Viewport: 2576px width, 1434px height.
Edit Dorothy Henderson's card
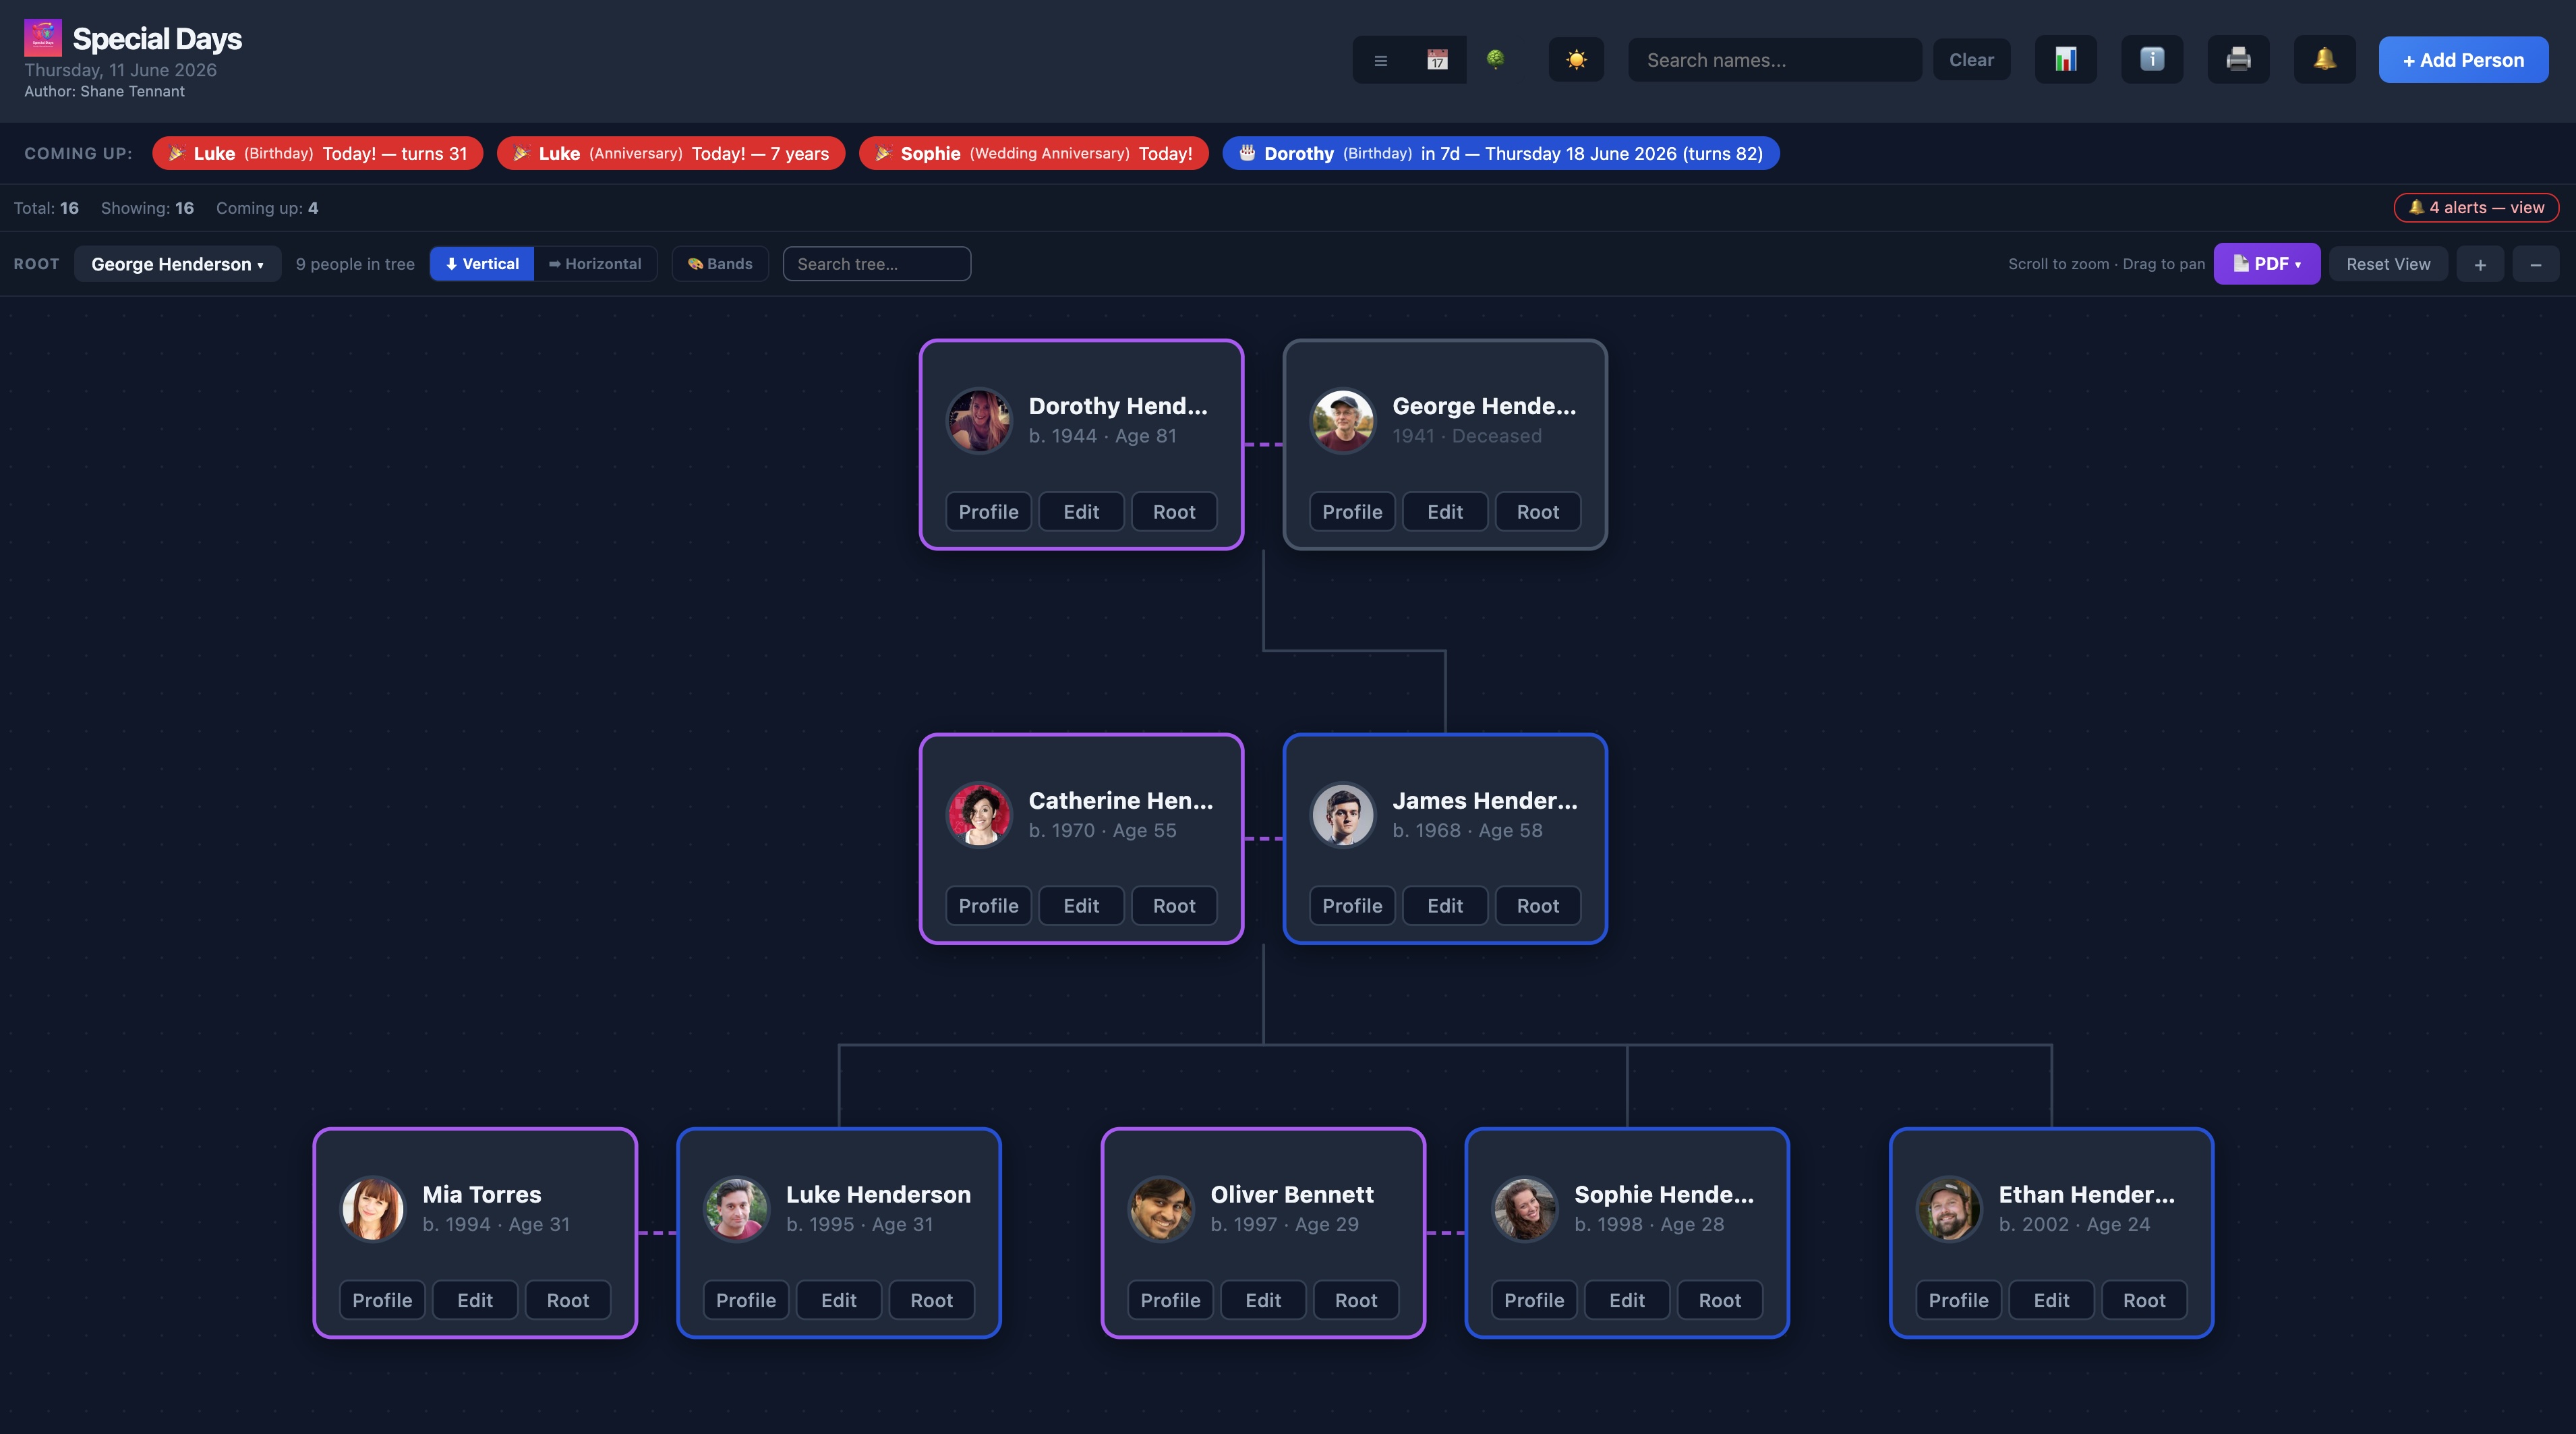click(1081, 512)
